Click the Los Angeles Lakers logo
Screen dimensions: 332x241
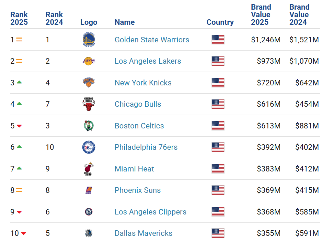tap(89, 61)
